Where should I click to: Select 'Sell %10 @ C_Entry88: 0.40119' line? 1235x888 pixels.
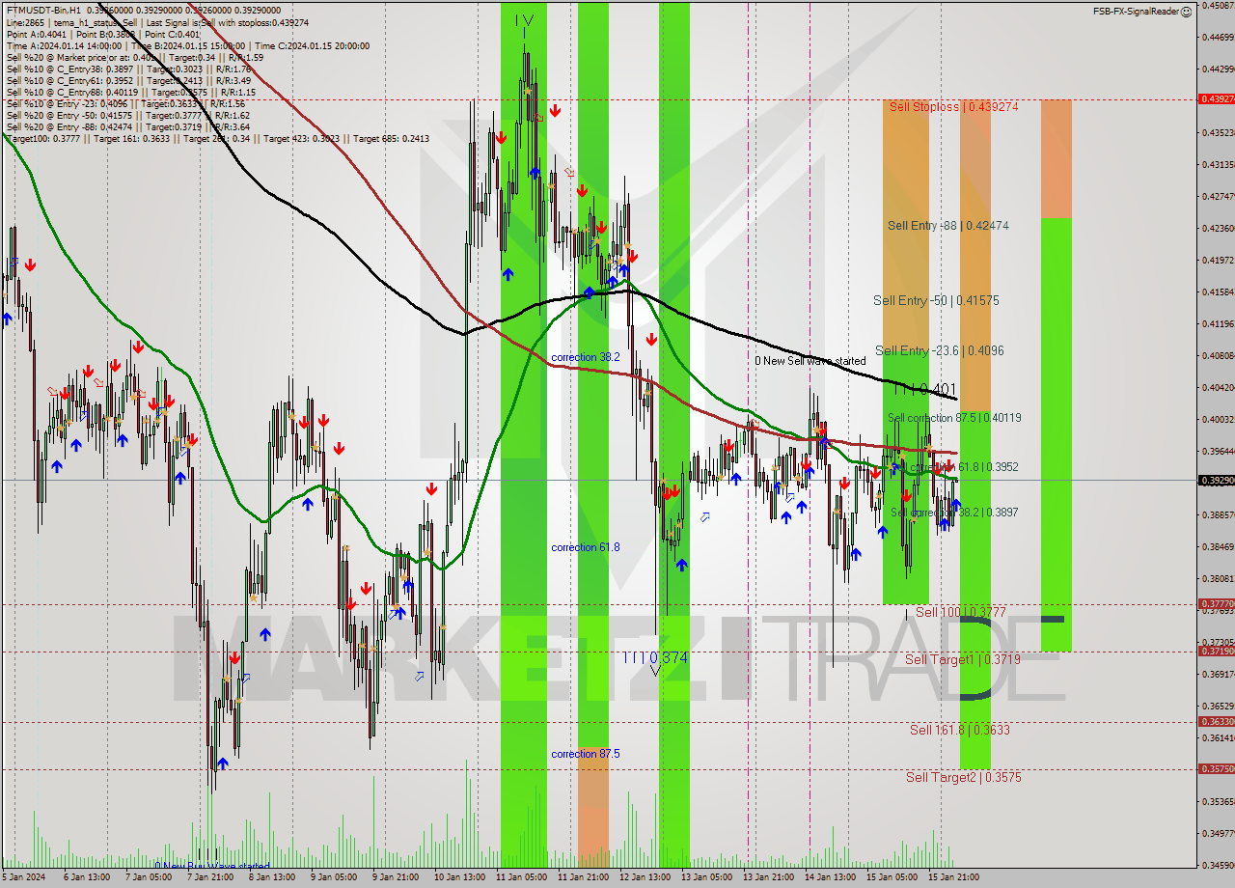coord(130,92)
